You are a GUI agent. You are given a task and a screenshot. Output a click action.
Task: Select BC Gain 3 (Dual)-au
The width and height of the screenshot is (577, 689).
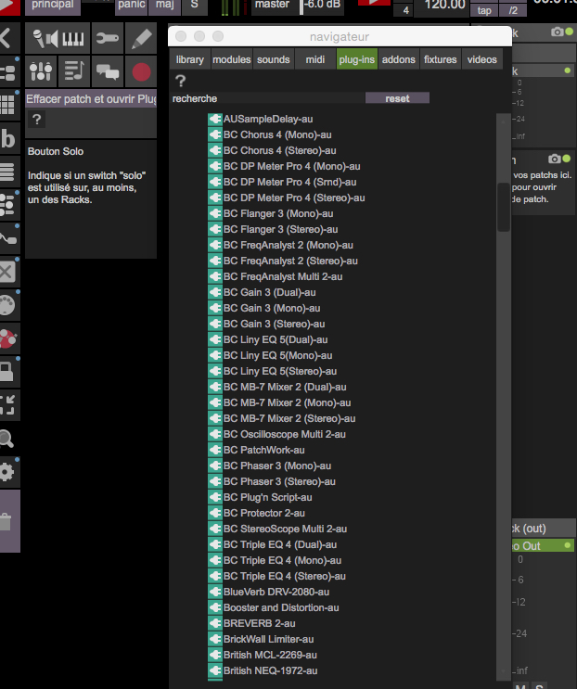pos(269,292)
